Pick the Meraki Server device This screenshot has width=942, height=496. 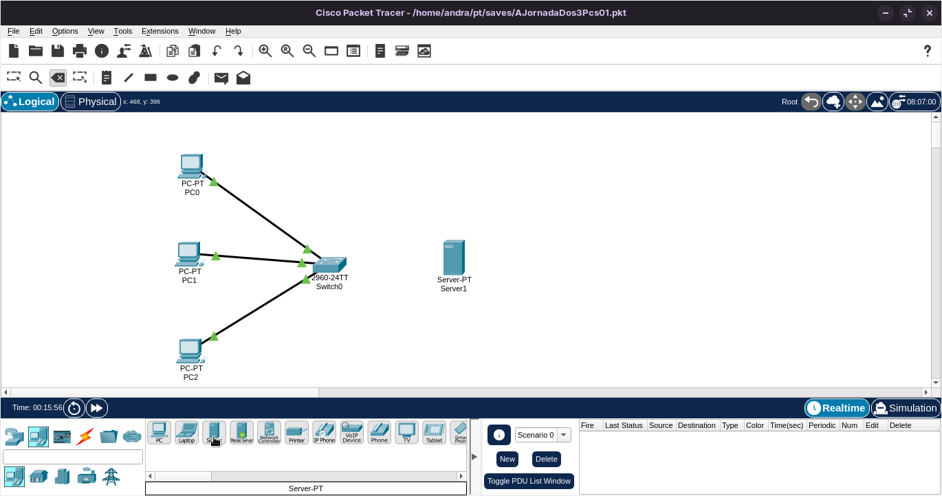241,433
